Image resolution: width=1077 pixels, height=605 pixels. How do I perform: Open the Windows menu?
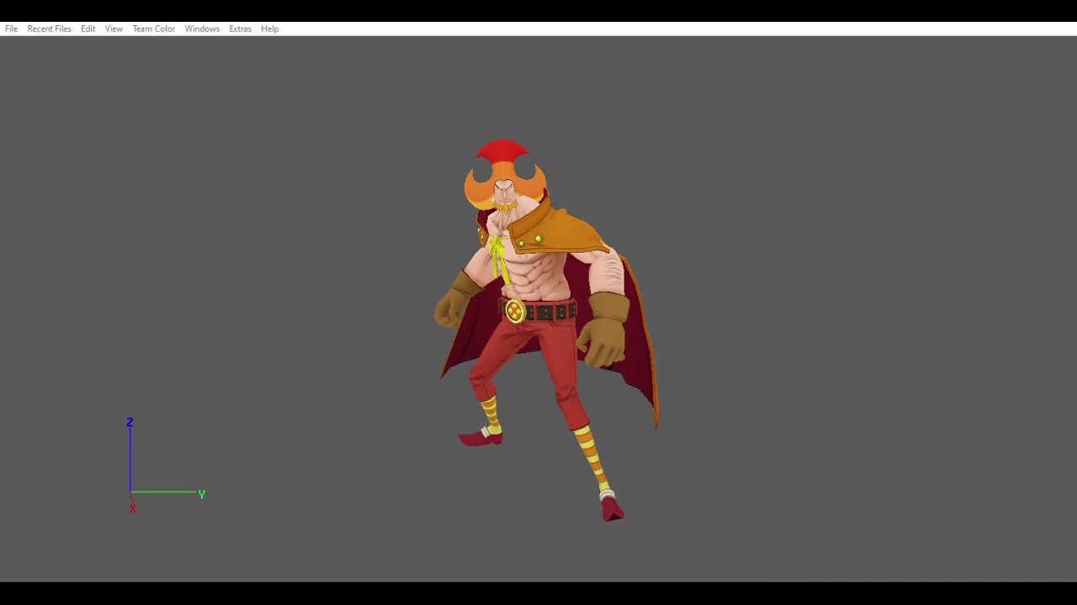202,29
